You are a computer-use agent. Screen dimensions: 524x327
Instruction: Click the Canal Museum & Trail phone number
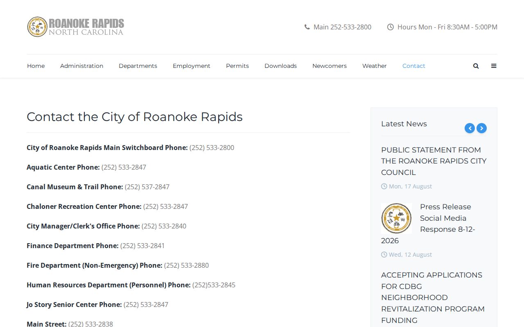click(147, 187)
